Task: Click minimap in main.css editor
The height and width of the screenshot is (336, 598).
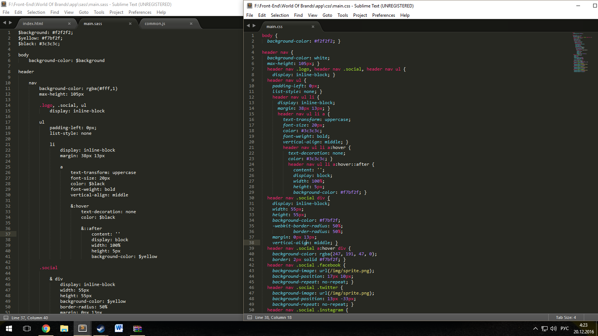Action: (x=582, y=52)
